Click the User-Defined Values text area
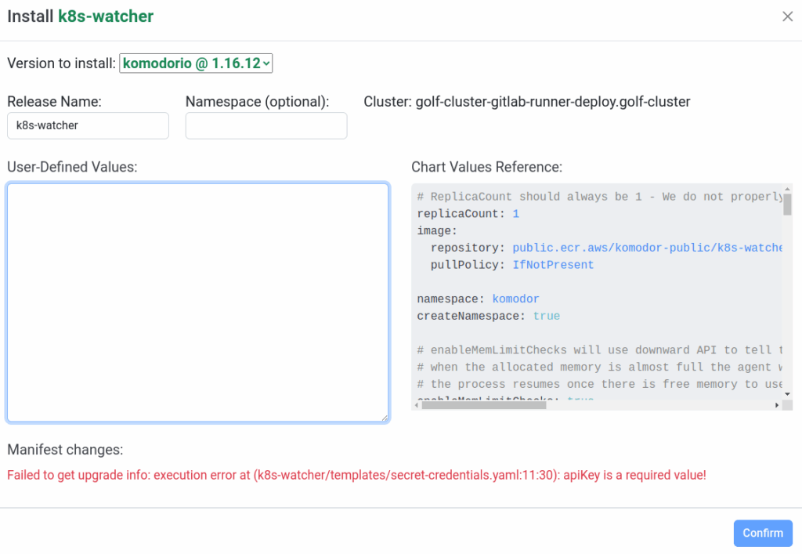 point(197,302)
